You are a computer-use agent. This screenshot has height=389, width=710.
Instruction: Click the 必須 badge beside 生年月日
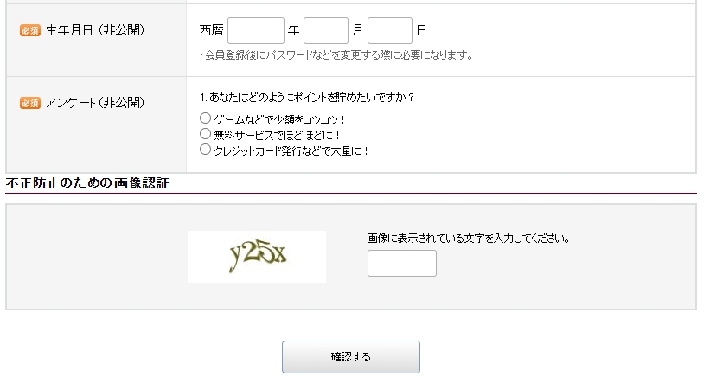click(x=30, y=30)
